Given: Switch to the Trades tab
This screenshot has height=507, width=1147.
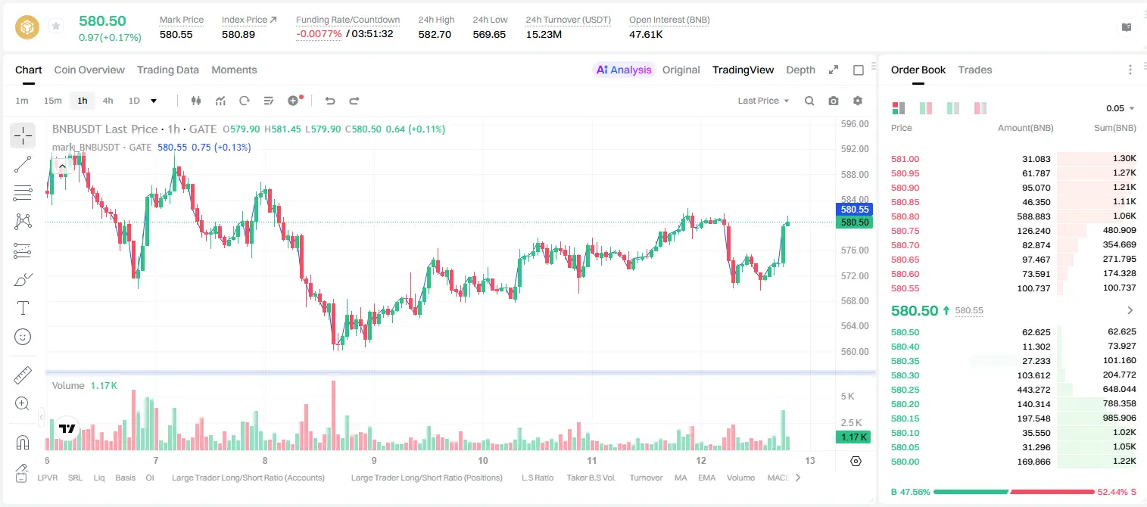Looking at the screenshot, I should pos(975,70).
